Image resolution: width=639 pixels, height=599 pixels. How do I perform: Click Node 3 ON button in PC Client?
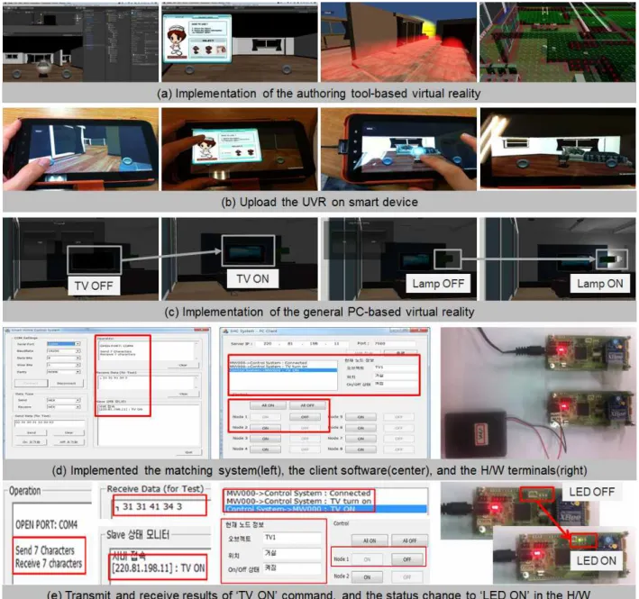pyautogui.click(x=265, y=439)
